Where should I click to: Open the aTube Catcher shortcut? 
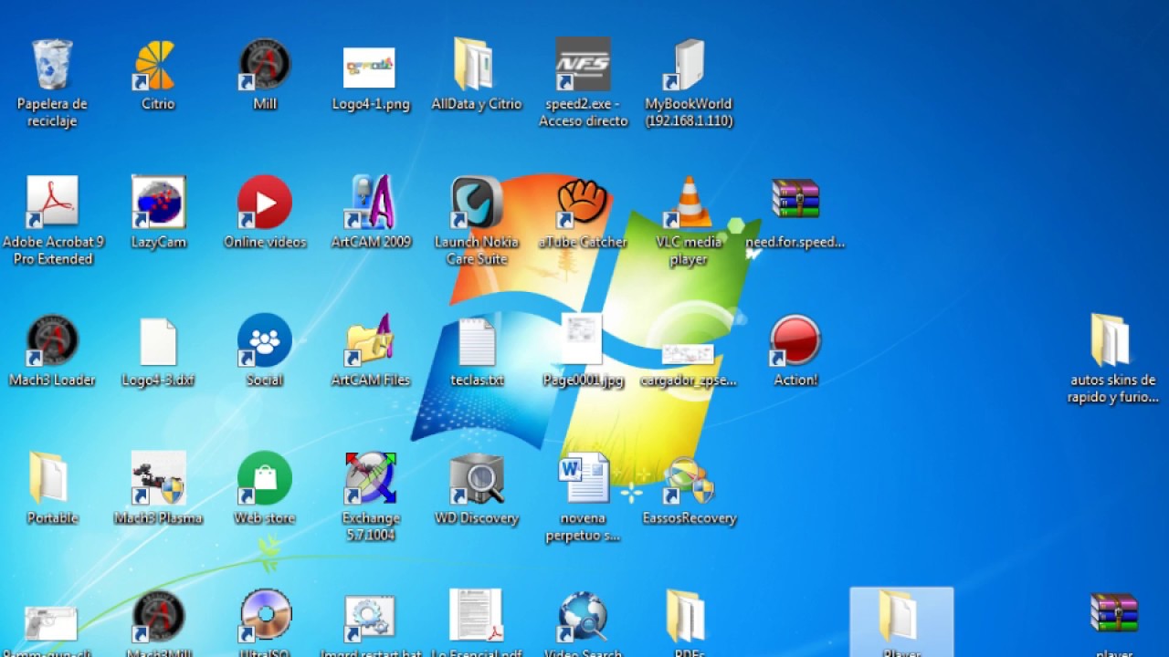583,203
